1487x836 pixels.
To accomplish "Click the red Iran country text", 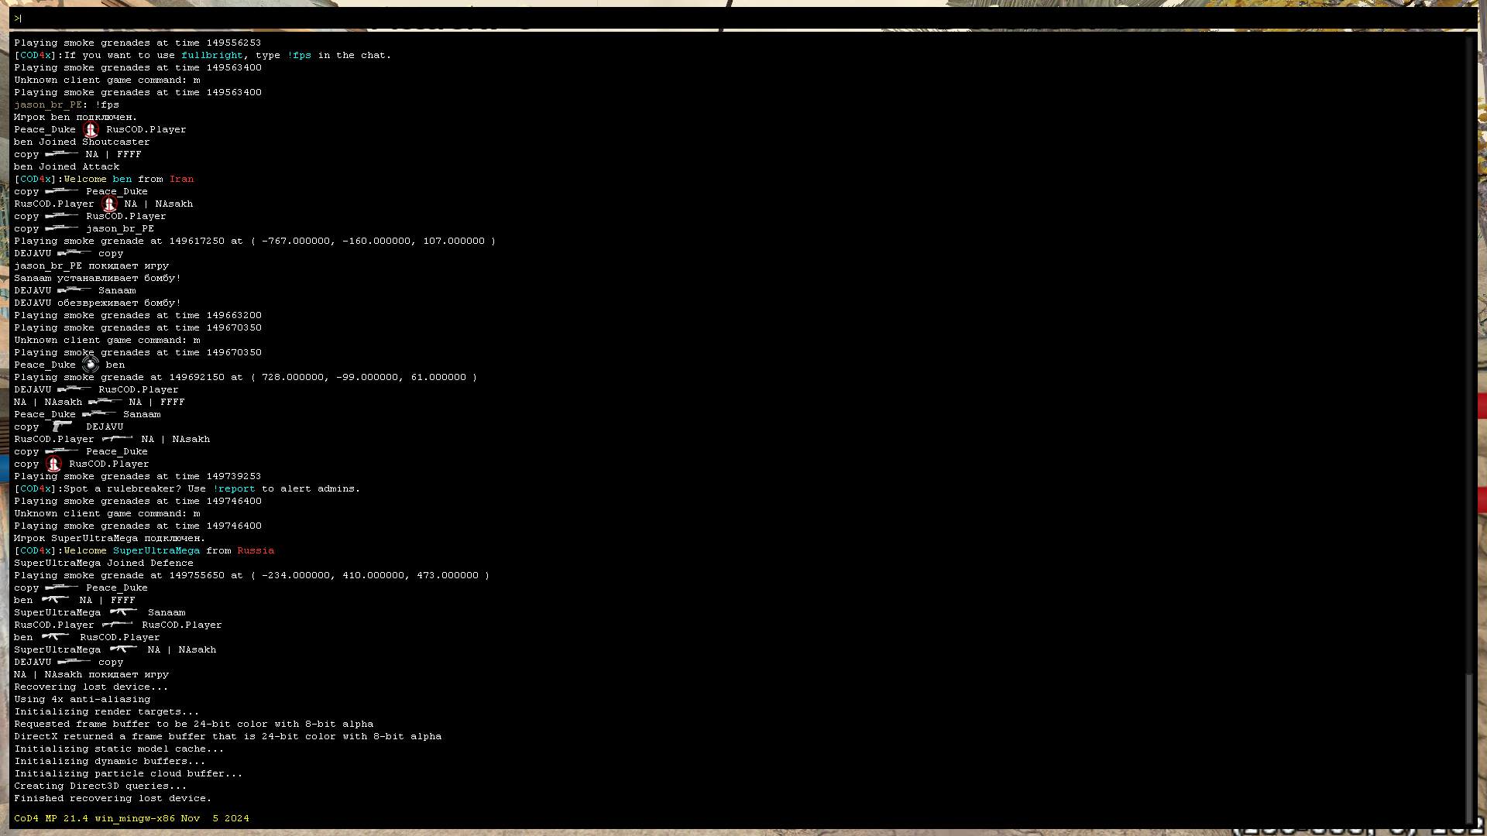I will (181, 179).
